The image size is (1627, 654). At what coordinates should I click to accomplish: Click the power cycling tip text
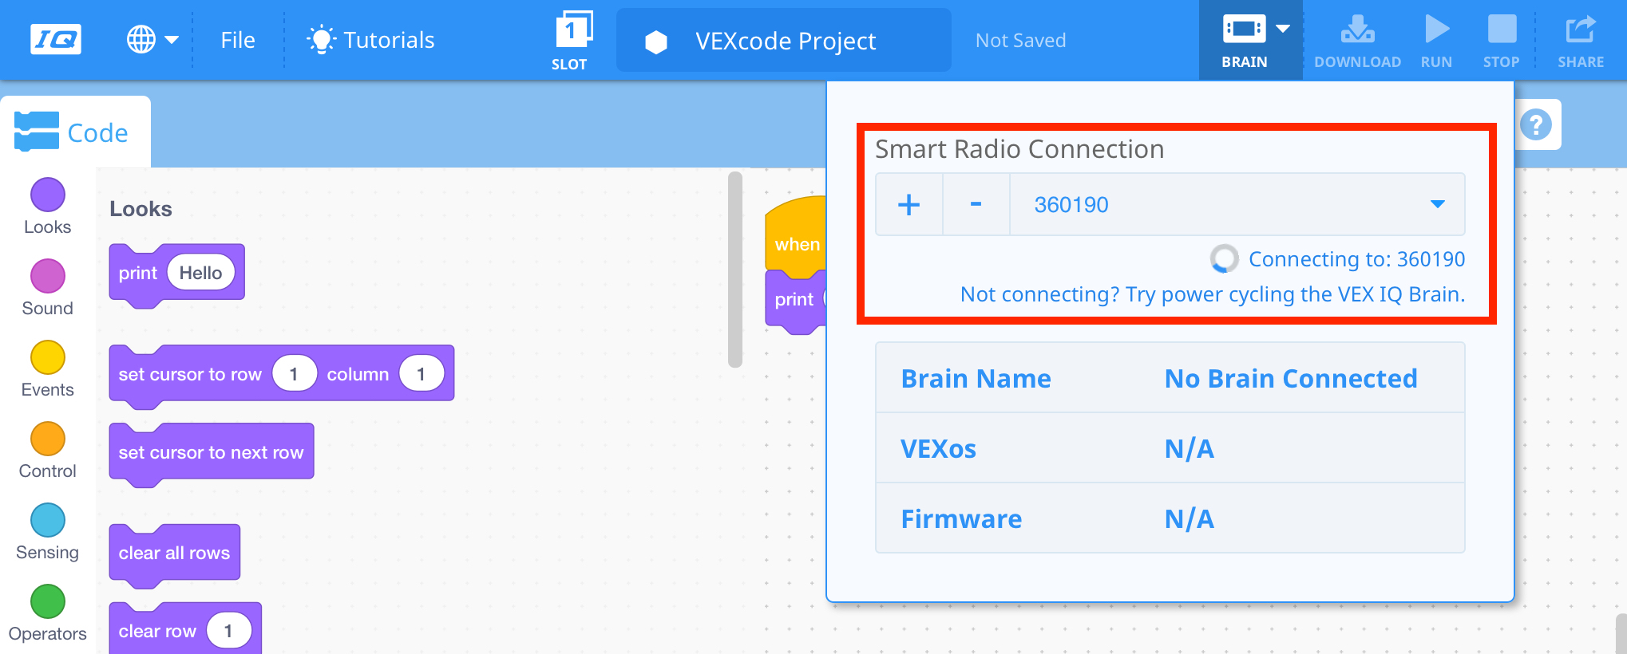[1213, 294]
